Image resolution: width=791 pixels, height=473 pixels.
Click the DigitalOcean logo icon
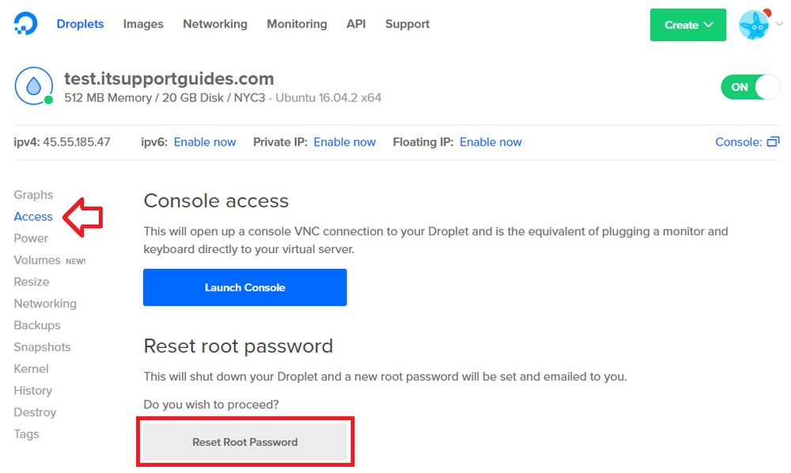pos(25,24)
